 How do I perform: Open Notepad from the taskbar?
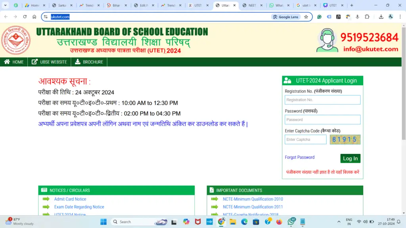(303, 222)
